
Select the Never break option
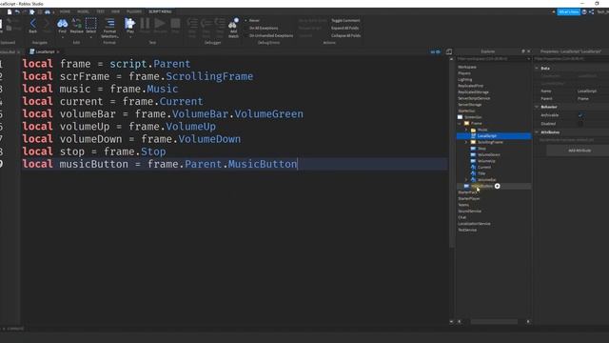[252, 21]
